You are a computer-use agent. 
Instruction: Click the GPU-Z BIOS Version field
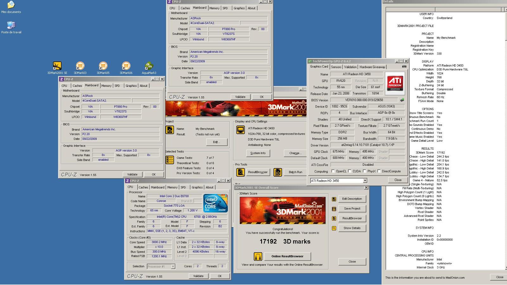(x=364, y=100)
